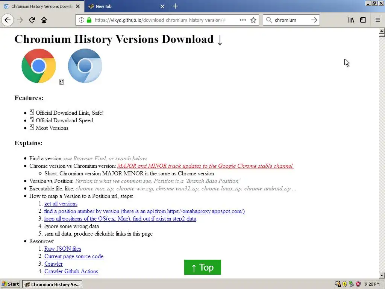Click the browser forward arrow
Screen dimensions: 385x289
pos(20,20)
